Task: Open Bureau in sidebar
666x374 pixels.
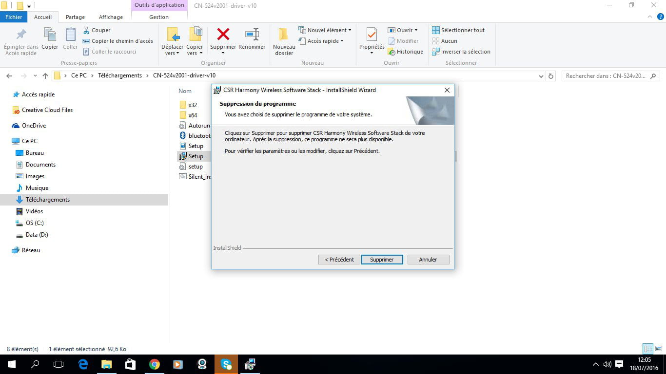Action: click(x=35, y=153)
